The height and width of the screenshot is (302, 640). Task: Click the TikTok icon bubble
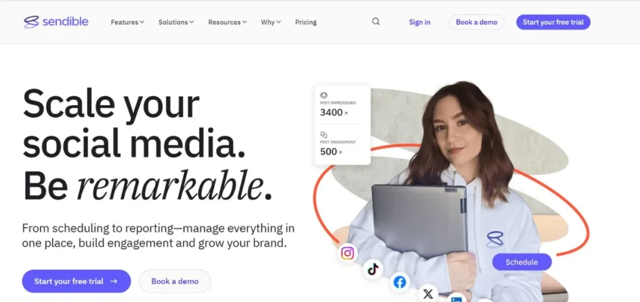tap(373, 269)
